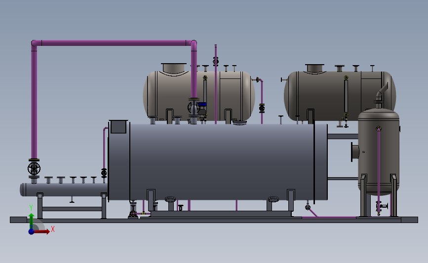
Task: Select the round side flange nozzle on vertical tank
Action: (354, 151)
